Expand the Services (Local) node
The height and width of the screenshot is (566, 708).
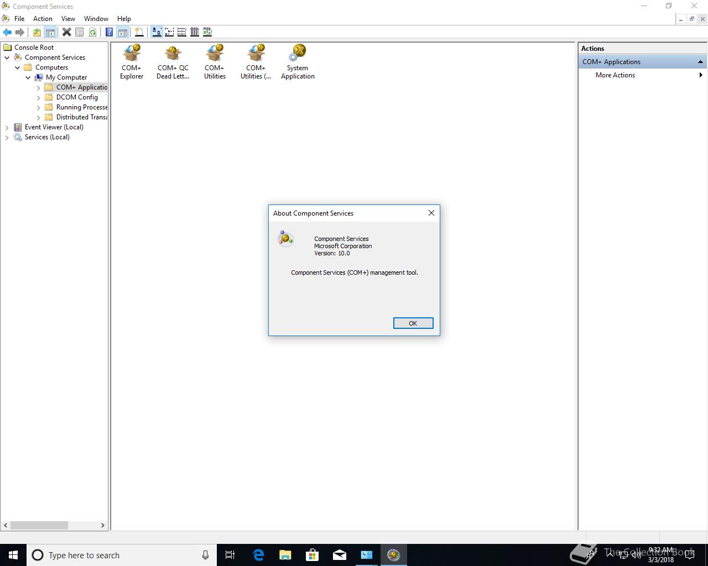coord(7,137)
